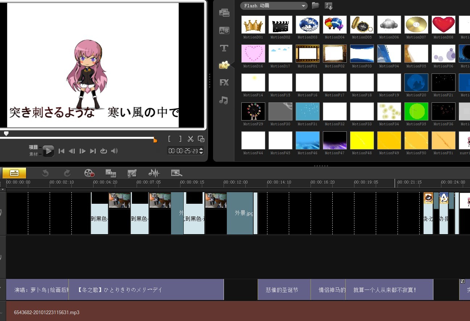Click the preview scrubber handle
Image resolution: width=470 pixels, height=321 pixels.
click(6, 134)
